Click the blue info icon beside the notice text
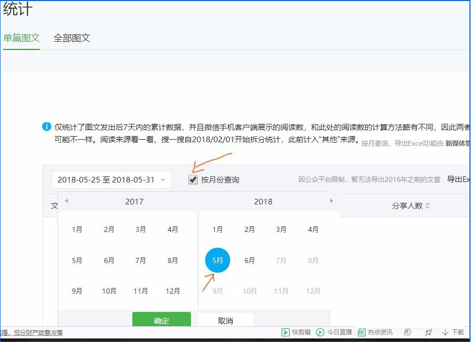The width and height of the screenshot is (471, 342). point(46,126)
